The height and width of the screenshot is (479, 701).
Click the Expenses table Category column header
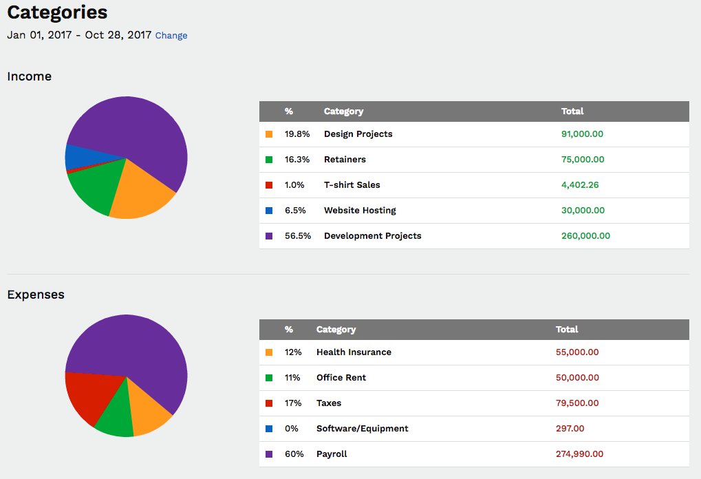(x=336, y=330)
